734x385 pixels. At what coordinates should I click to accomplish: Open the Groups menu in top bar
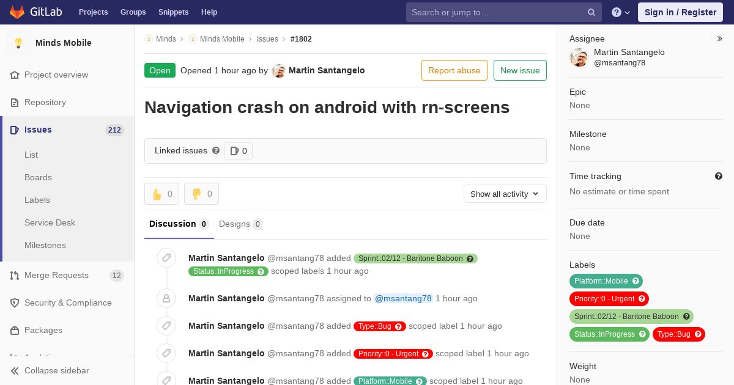click(x=133, y=12)
